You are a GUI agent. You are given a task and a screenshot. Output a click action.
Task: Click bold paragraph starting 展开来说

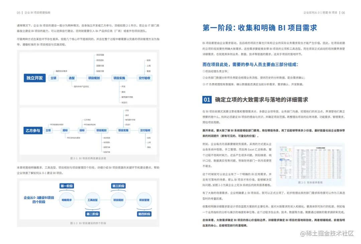point(273,133)
